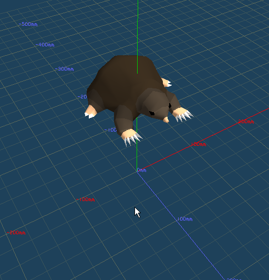Click the 0mm origin label
This screenshot has width=269, height=280.
[x=141, y=170]
